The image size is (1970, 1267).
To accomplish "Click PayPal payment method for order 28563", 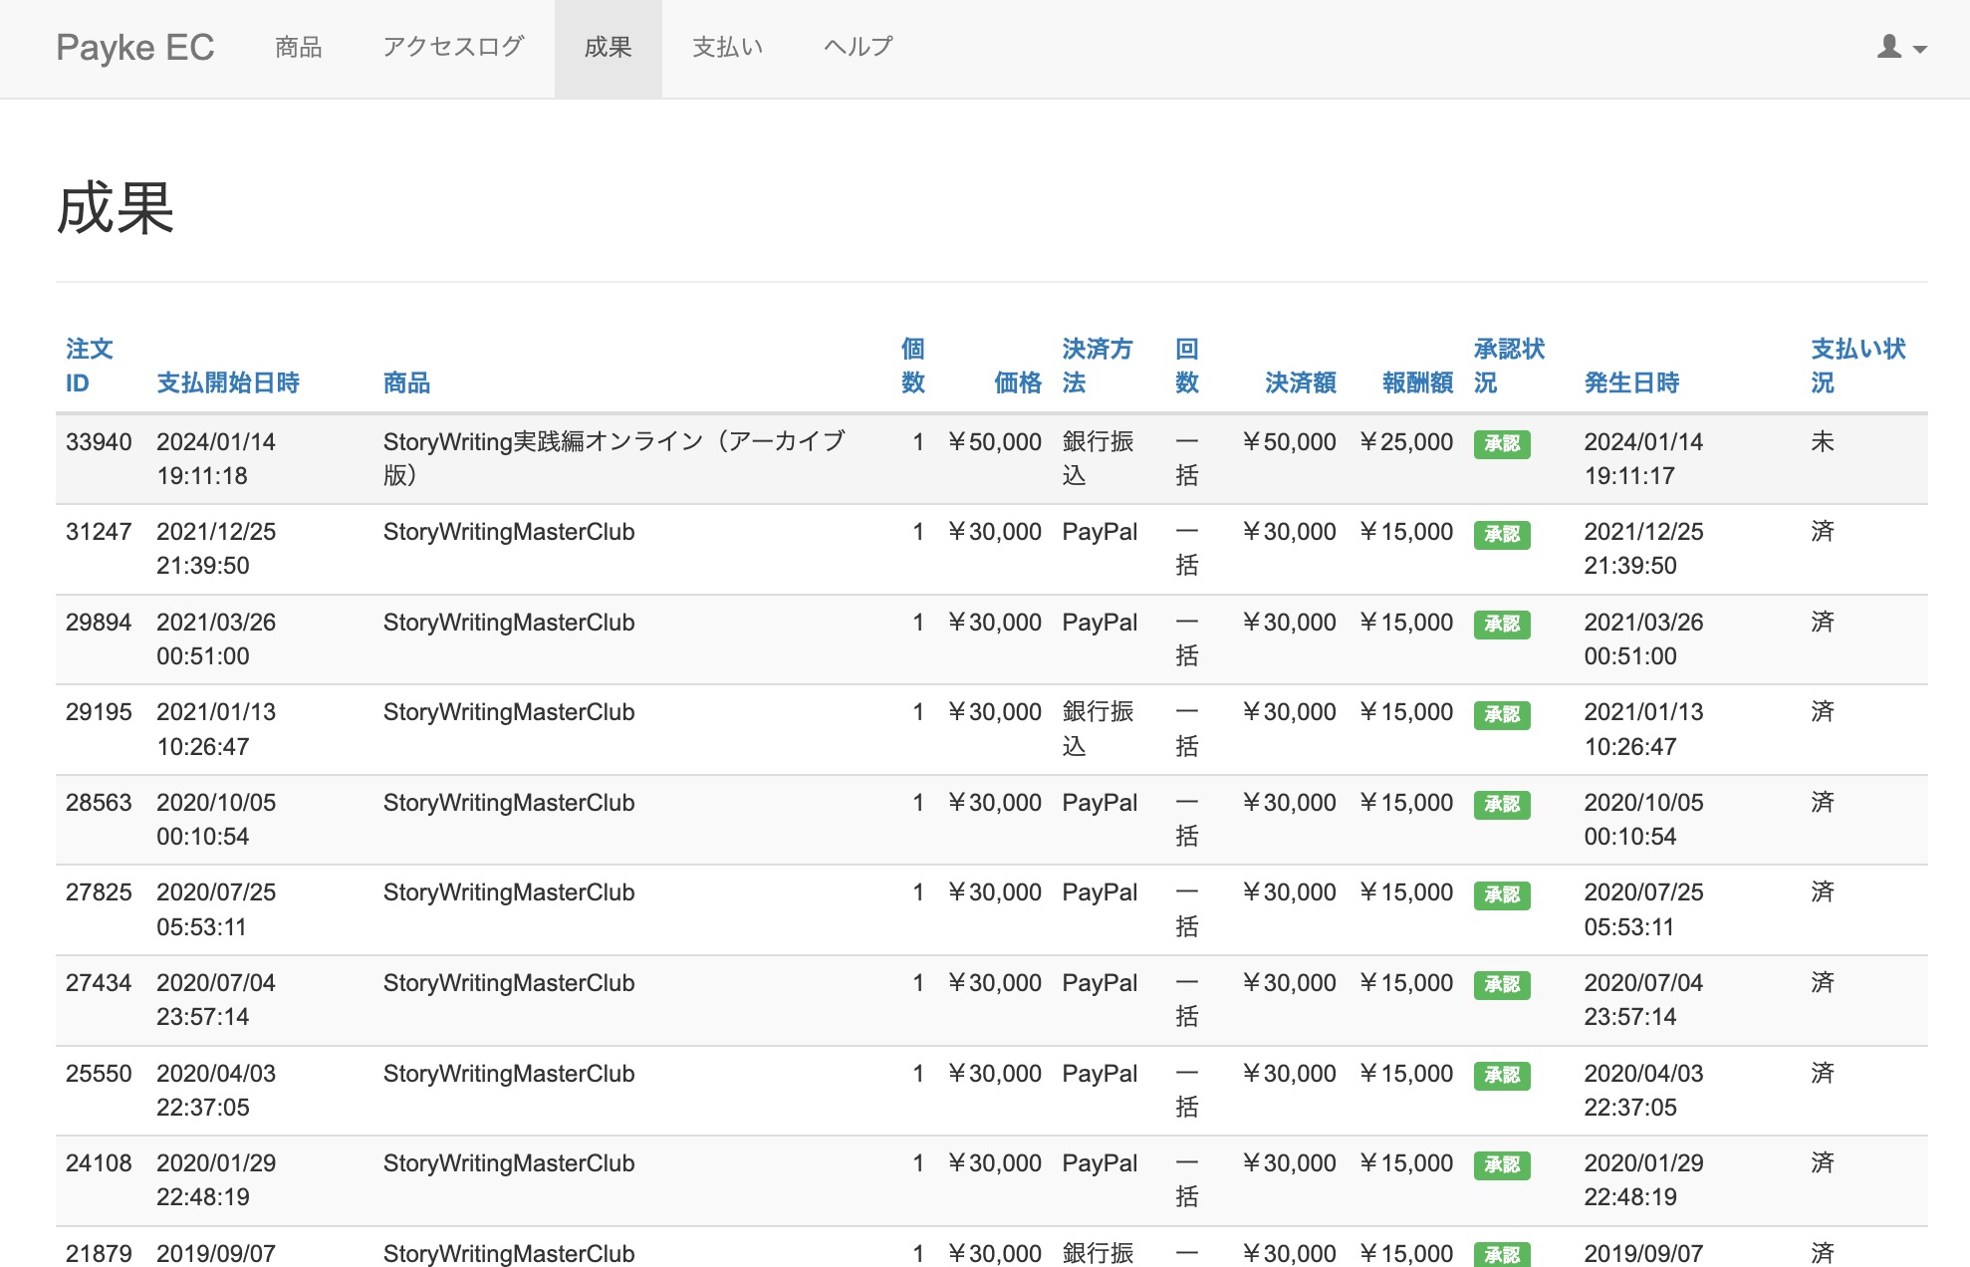I will pos(1100,803).
